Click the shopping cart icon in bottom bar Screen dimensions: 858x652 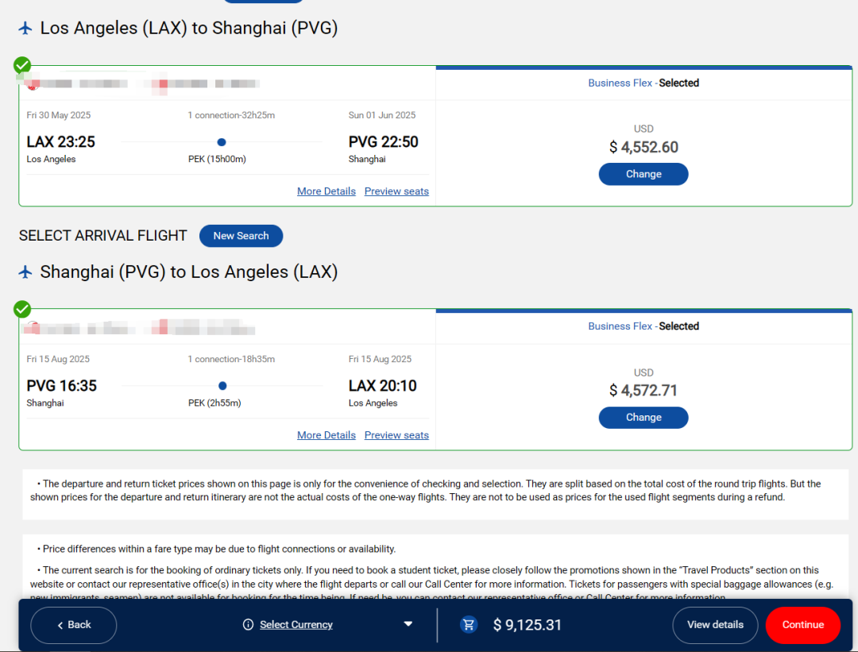coord(469,625)
